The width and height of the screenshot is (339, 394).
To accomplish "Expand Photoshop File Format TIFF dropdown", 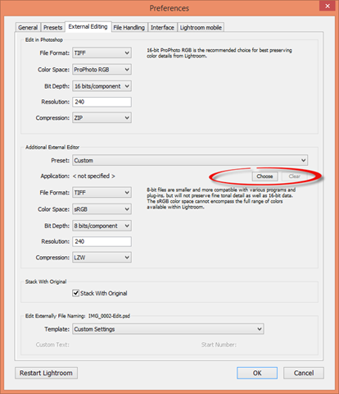I will pyautogui.click(x=102, y=53).
